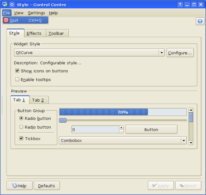Viewport: 206px width, 195px height.
Task: Select the first Radio button
Action: pos(21,118)
